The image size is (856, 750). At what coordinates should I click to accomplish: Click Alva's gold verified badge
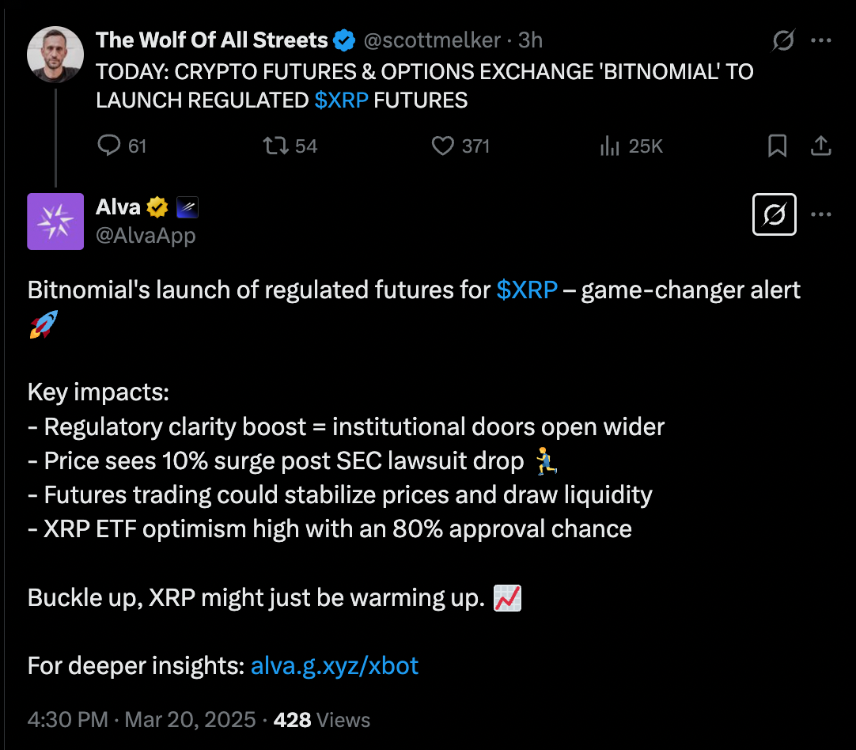[x=157, y=207]
